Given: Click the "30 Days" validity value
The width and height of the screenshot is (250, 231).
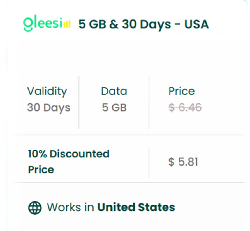Looking at the screenshot, I should (48, 108).
